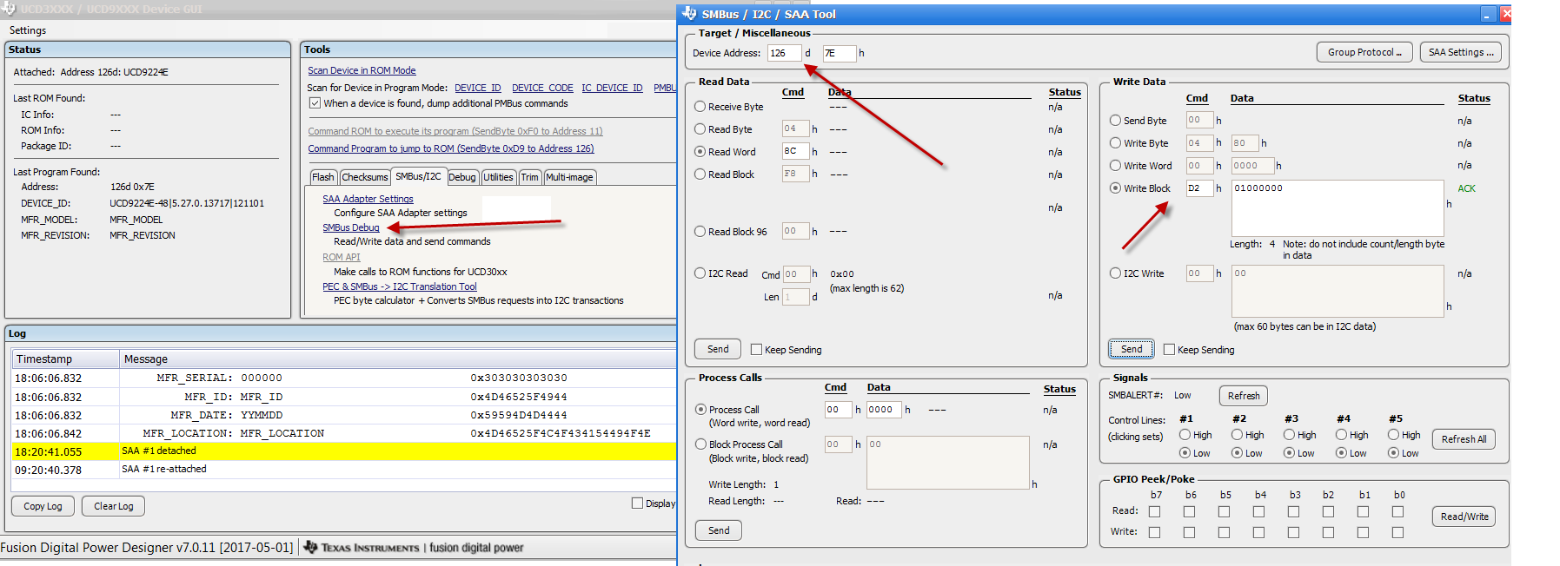Click the GPIO Read/Write button
The height and width of the screenshot is (566, 1560).
click(x=1464, y=517)
